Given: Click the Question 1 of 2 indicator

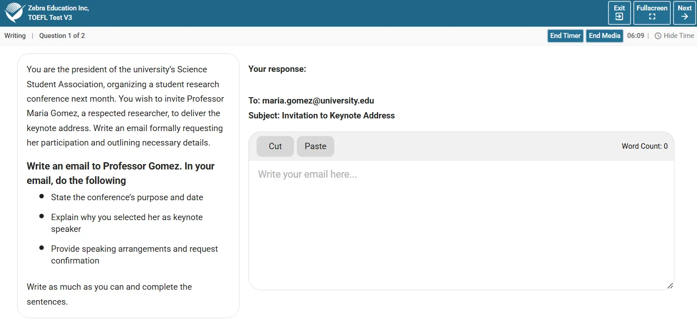Looking at the screenshot, I should 62,36.
